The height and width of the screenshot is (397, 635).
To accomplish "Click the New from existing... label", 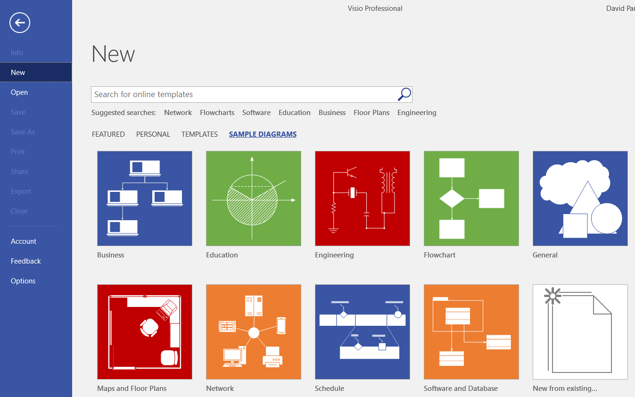I will pyautogui.click(x=565, y=389).
